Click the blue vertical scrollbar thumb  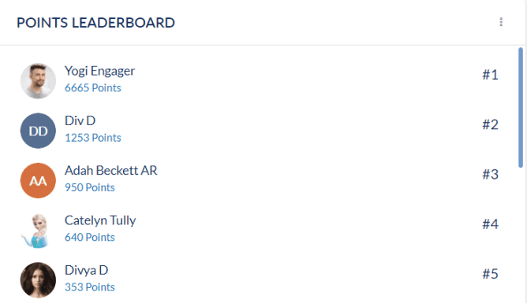click(x=521, y=107)
